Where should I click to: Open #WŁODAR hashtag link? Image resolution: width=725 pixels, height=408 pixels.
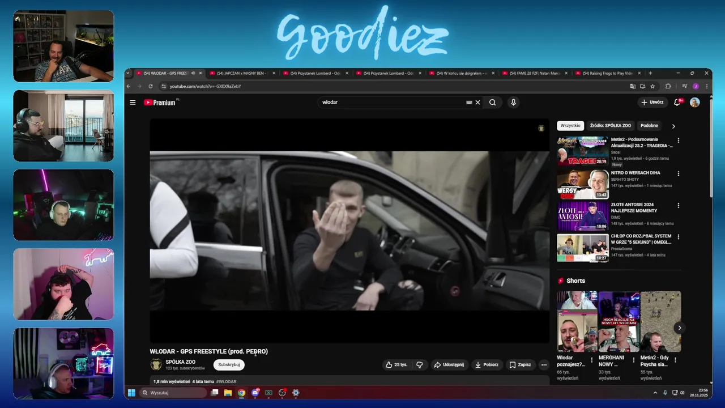tap(227, 382)
